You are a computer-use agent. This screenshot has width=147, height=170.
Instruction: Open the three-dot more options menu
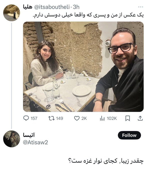140,7
